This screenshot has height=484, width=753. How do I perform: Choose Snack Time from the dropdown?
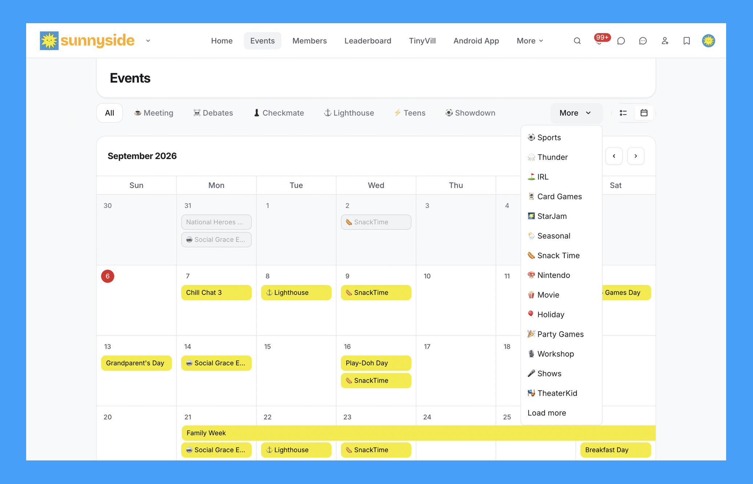point(561,255)
